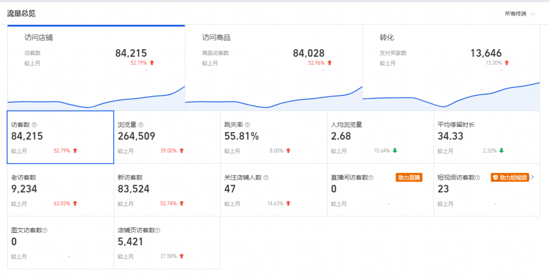This screenshot has height=278, width=549.
Task: Select the 新访客数 metric card
Action: 167,190
